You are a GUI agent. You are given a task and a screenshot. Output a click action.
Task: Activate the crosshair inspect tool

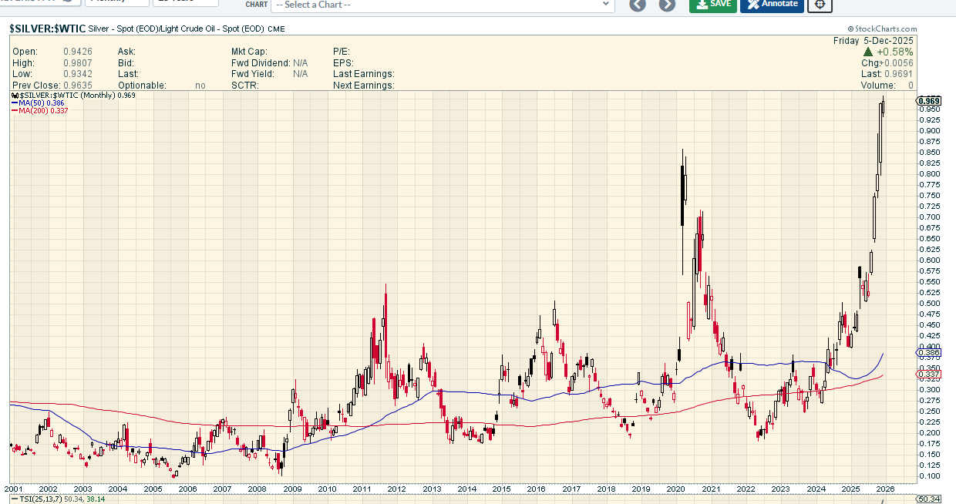click(x=820, y=4)
